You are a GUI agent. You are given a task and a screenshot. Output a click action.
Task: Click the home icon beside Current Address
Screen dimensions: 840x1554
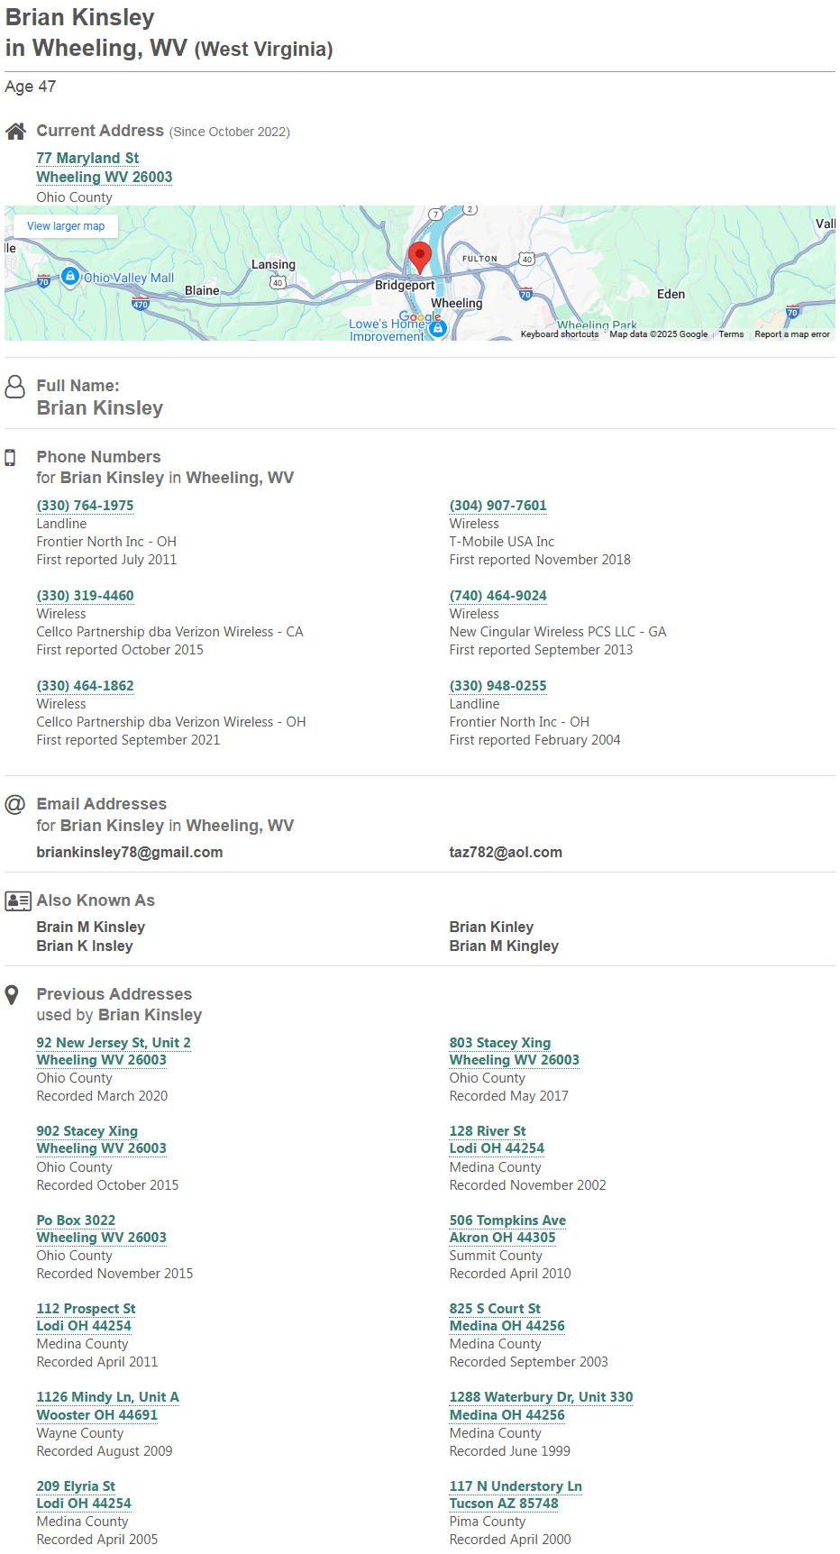click(x=15, y=132)
